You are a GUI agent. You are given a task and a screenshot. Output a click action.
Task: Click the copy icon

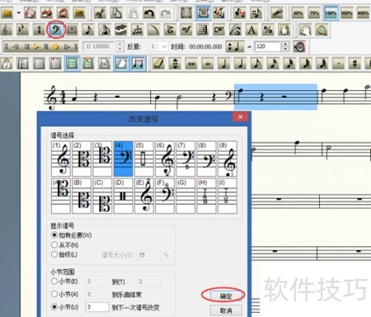(x=116, y=13)
